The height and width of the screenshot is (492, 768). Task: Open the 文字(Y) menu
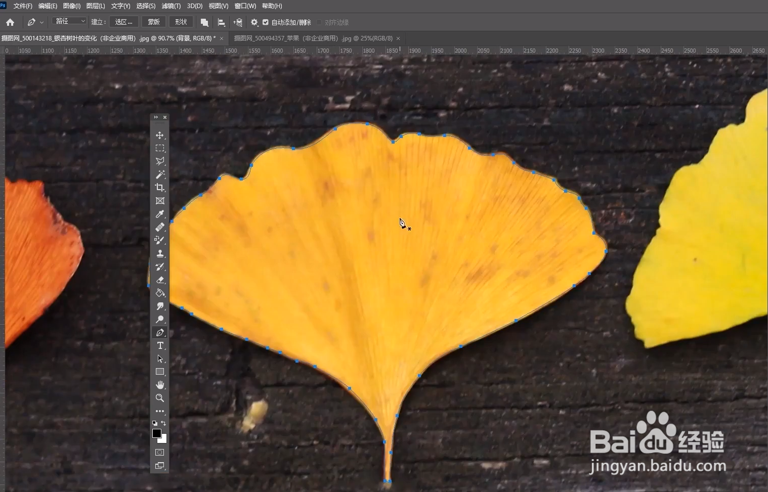click(120, 6)
